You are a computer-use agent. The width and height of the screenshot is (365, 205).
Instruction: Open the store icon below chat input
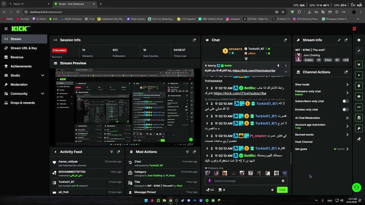(220, 190)
